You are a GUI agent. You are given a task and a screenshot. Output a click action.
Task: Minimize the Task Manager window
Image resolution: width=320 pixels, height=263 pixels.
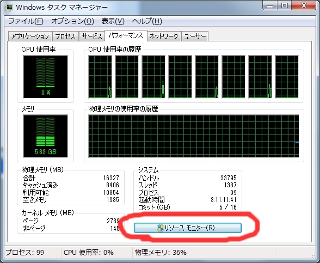click(x=270, y=5)
